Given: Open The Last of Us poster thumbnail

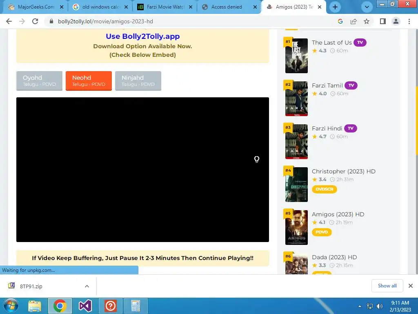Looking at the screenshot, I should (296, 56).
